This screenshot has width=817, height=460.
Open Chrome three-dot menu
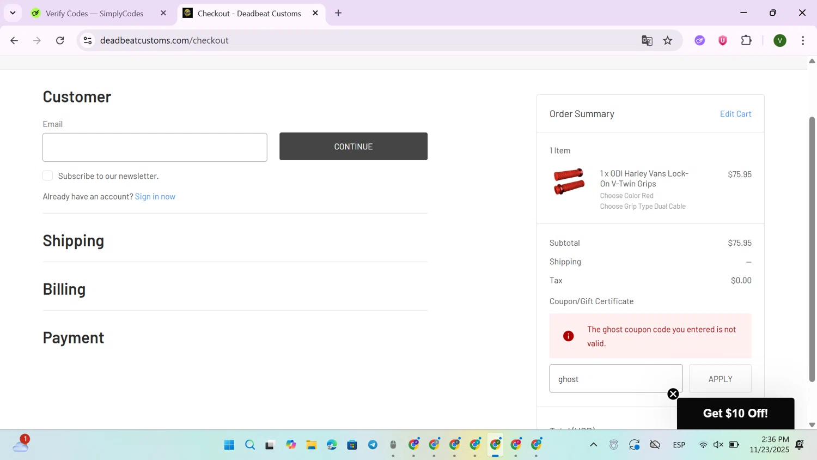coord(803,40)
